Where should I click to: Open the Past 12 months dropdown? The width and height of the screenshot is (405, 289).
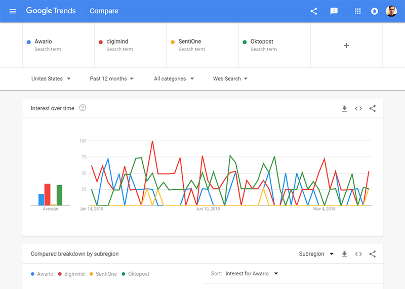click(111, 78)
